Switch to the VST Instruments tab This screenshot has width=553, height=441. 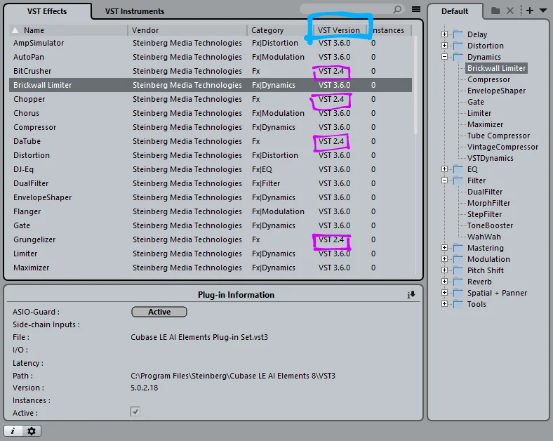[x=134, y=11]
